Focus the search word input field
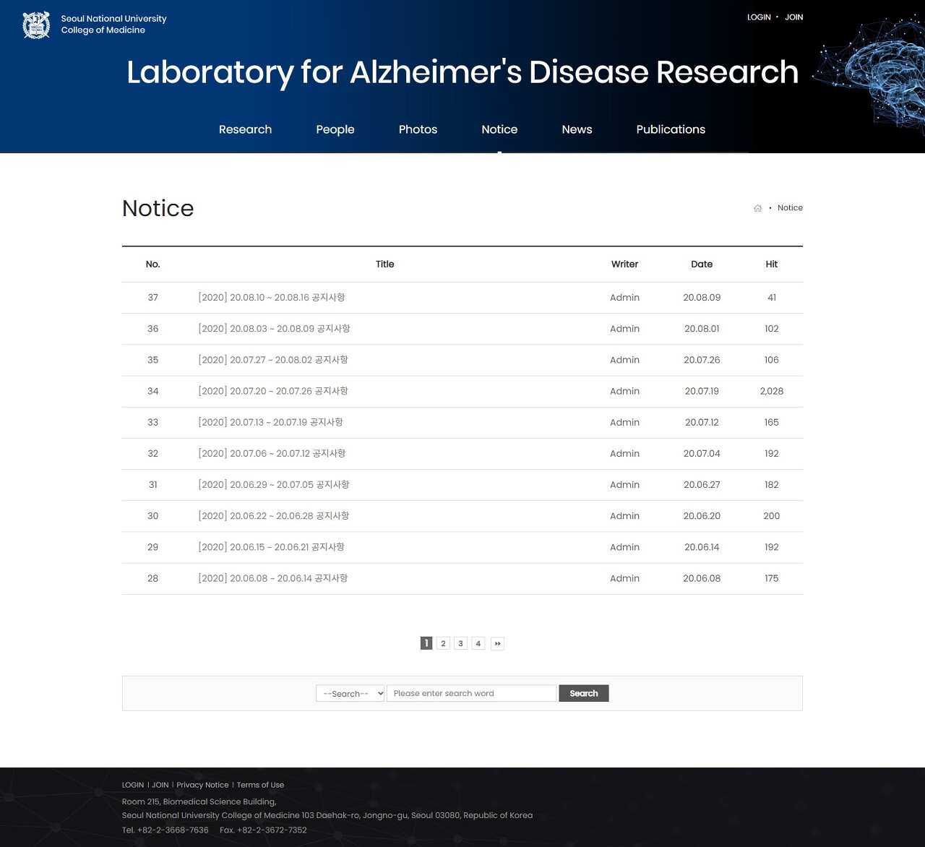Screen dimensions: 925x847 pos(472,693)
